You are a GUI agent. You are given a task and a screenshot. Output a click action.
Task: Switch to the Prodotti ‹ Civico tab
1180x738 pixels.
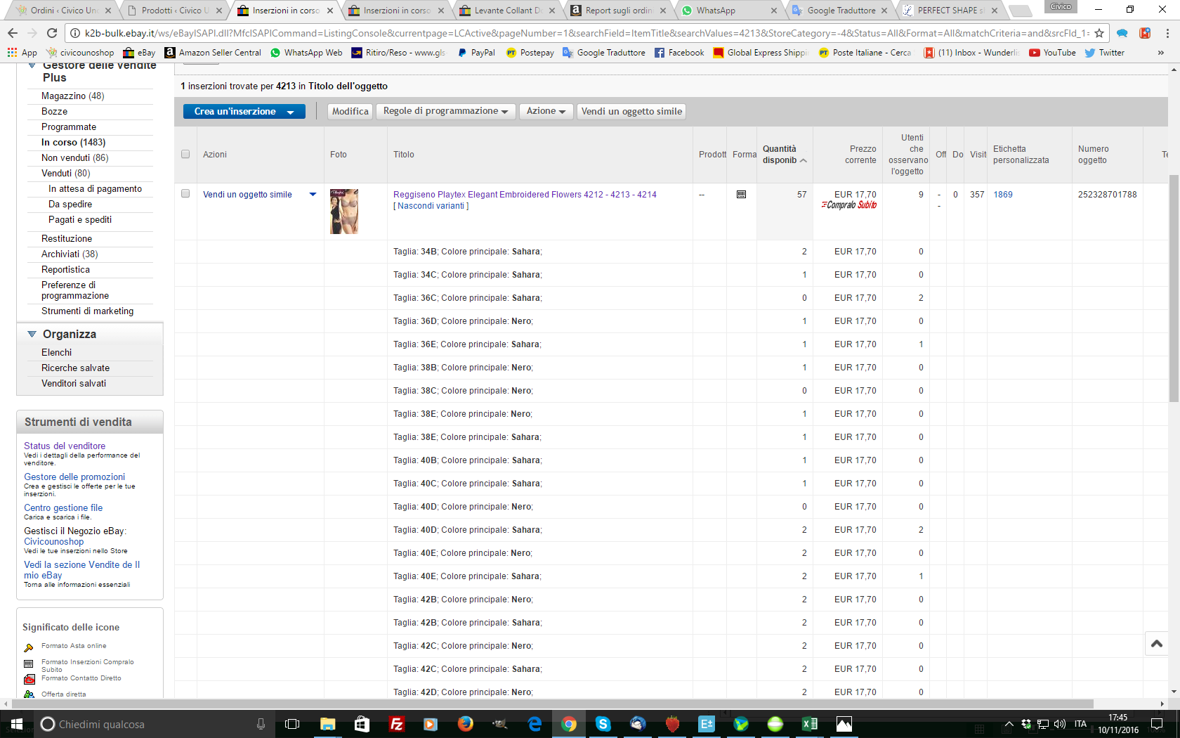pos(173,11)
